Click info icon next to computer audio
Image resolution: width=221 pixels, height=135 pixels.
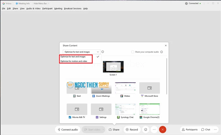162,52
